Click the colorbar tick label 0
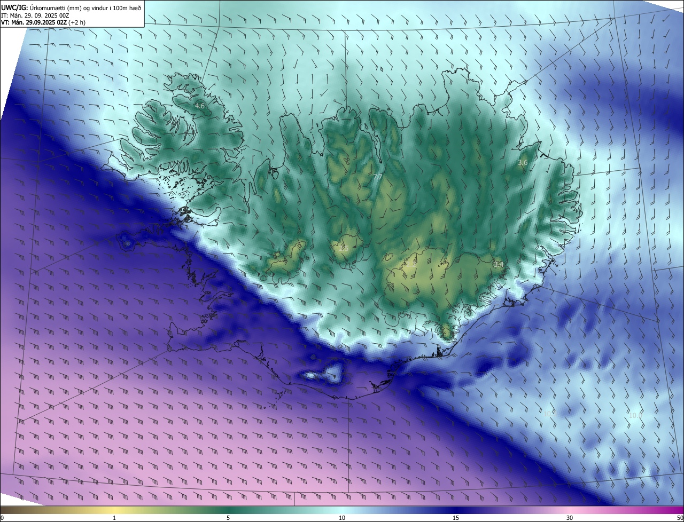684x522 pixels. (x=2, y=518)
